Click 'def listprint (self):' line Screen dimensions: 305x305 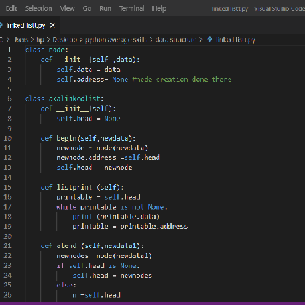(x=82, y=187)
